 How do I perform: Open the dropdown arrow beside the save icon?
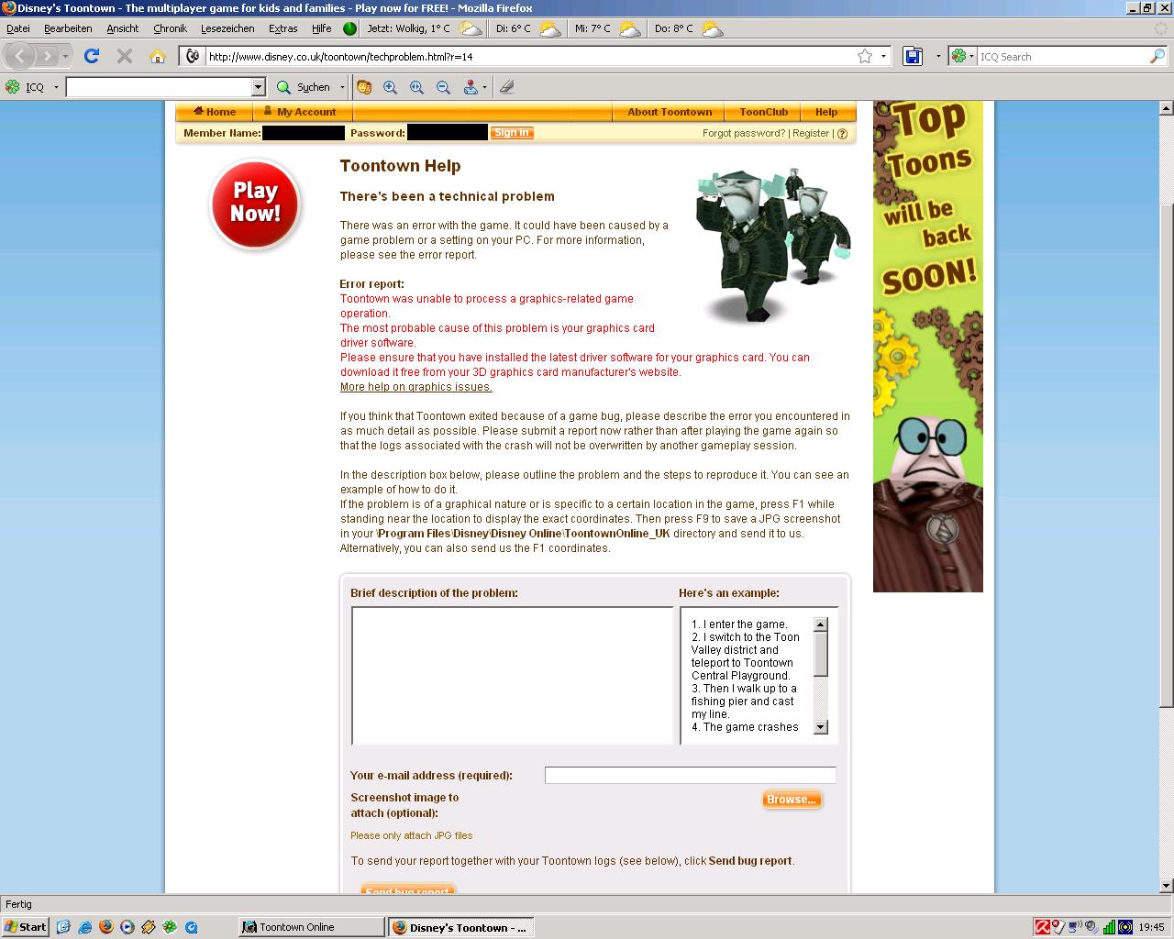click(x=937, y=57)
